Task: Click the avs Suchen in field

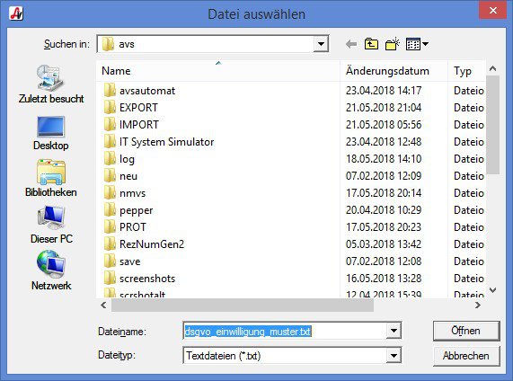Action: 205,44
